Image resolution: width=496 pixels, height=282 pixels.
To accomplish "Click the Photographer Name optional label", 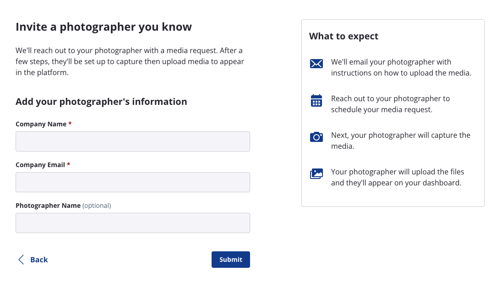I will click(x=63, y=206).
